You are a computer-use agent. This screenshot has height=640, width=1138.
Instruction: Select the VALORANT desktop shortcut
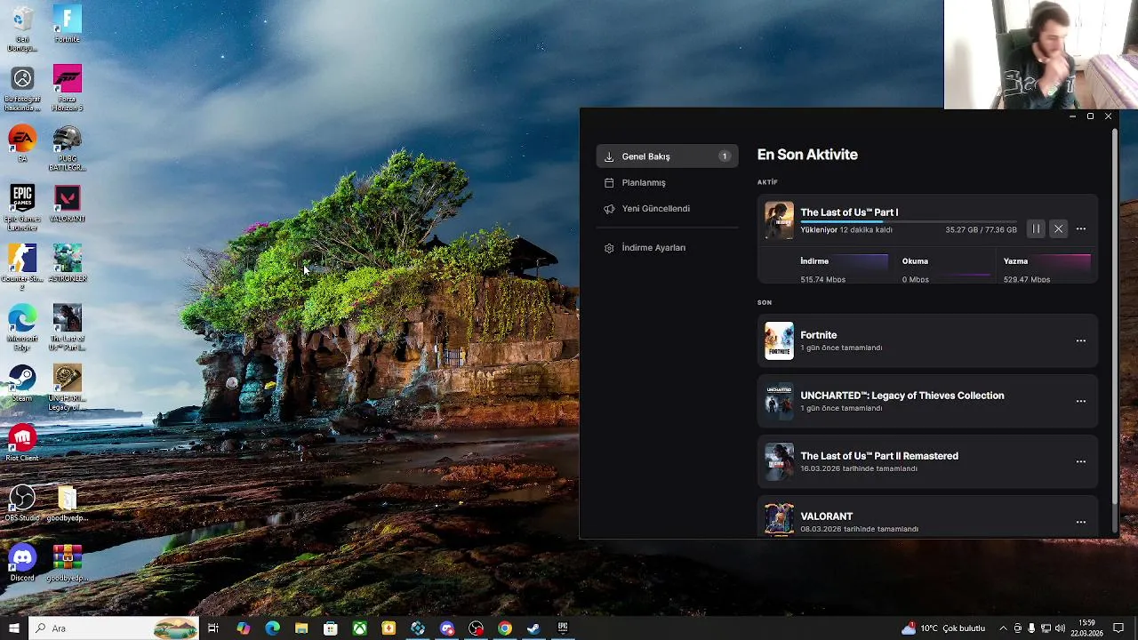tap(67, 204)
